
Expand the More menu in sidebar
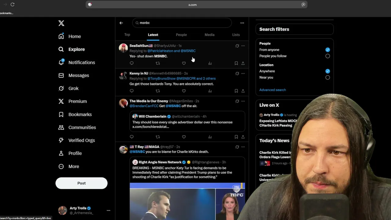[x=69, y=167]
